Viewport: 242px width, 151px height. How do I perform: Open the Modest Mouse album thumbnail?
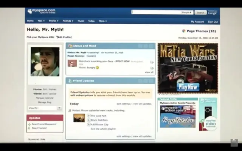coord(79,118)
